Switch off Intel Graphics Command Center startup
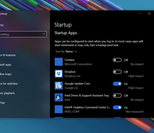 click(x=117, y=107)
